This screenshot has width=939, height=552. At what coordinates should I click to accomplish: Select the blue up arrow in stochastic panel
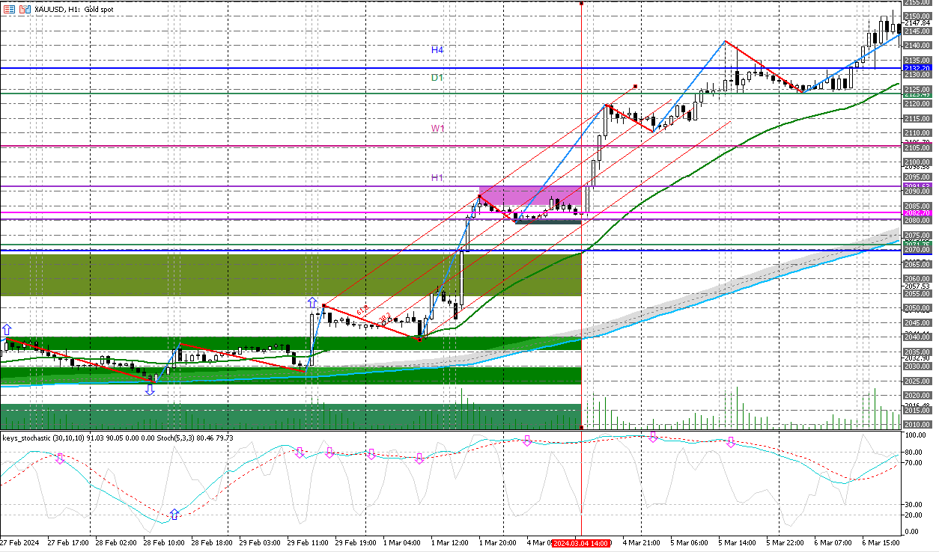174,515
